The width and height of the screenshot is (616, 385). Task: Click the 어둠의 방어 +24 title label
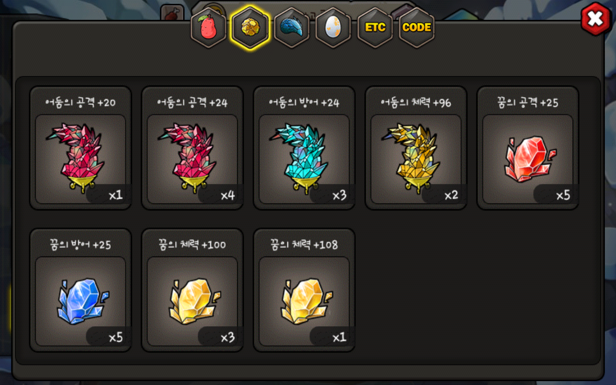(x=304, y=103)
